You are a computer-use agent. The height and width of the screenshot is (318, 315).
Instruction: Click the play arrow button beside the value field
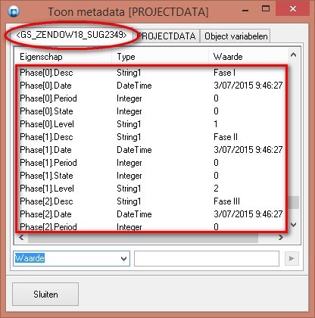[292, 258]
